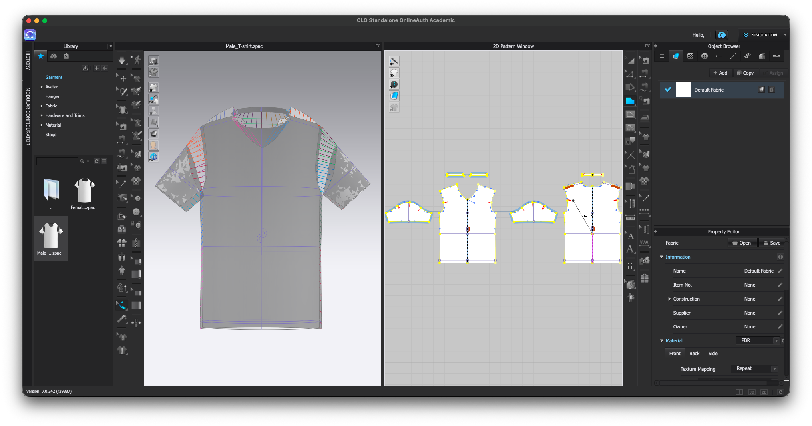
Task: Click the CLO logo icon
Action: click(x=30, y=35)
